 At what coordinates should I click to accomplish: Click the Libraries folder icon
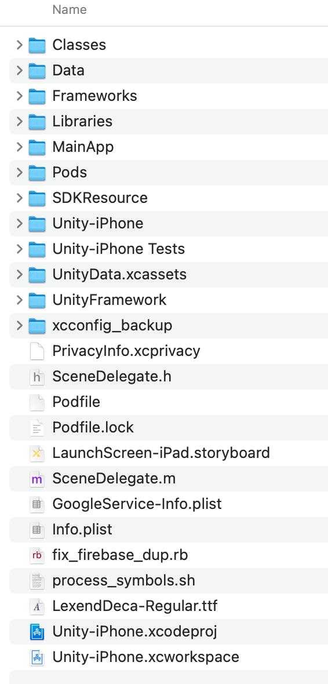tap(37, 122)
